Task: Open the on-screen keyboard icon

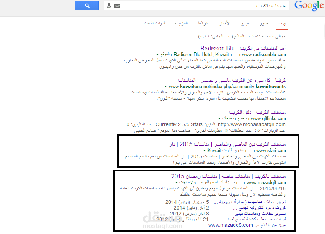Action: [117, 6]
